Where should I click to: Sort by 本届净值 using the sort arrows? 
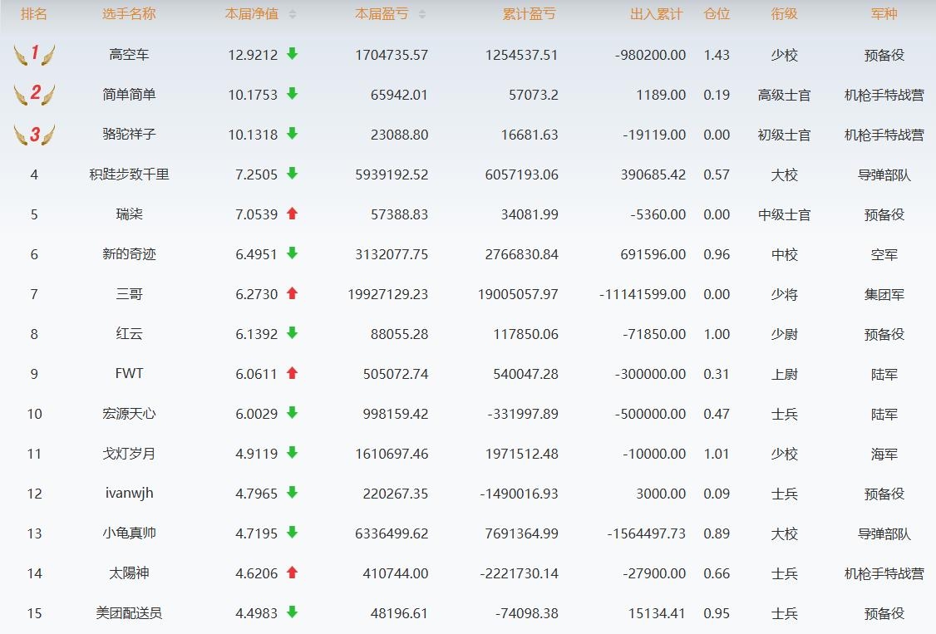click(292, 15)
